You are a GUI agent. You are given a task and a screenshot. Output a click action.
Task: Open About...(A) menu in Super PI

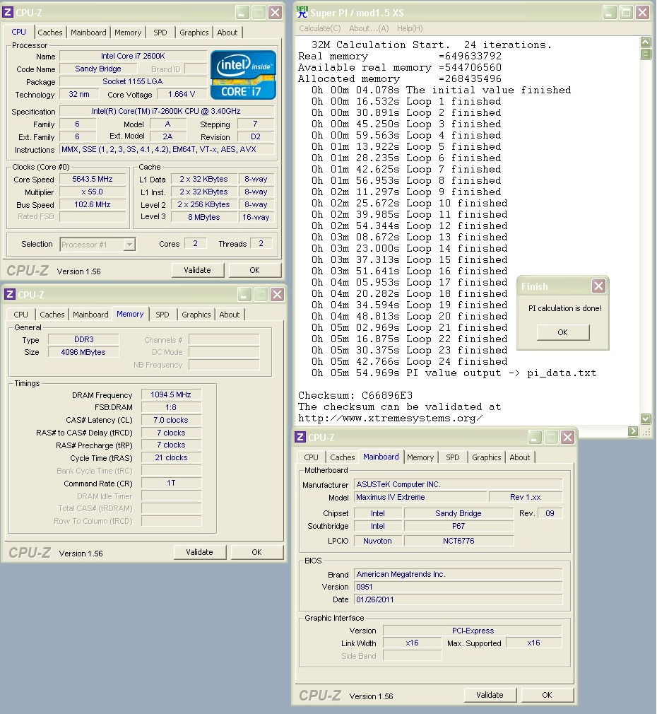point(369,28)
